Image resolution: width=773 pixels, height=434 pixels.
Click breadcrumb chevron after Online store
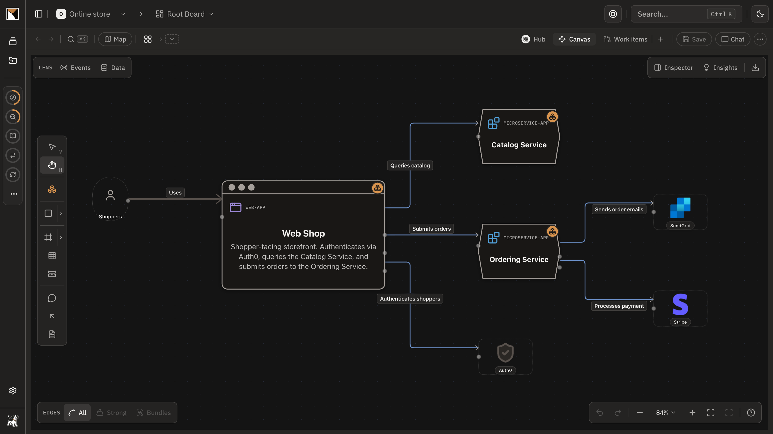(x=141, y=14)
